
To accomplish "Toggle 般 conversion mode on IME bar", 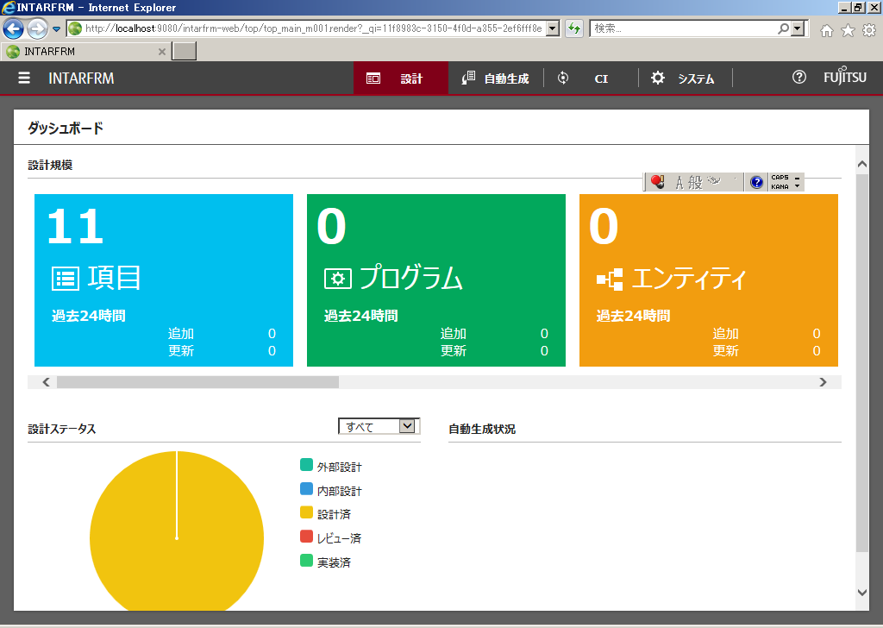I will (x=695, y=181).
